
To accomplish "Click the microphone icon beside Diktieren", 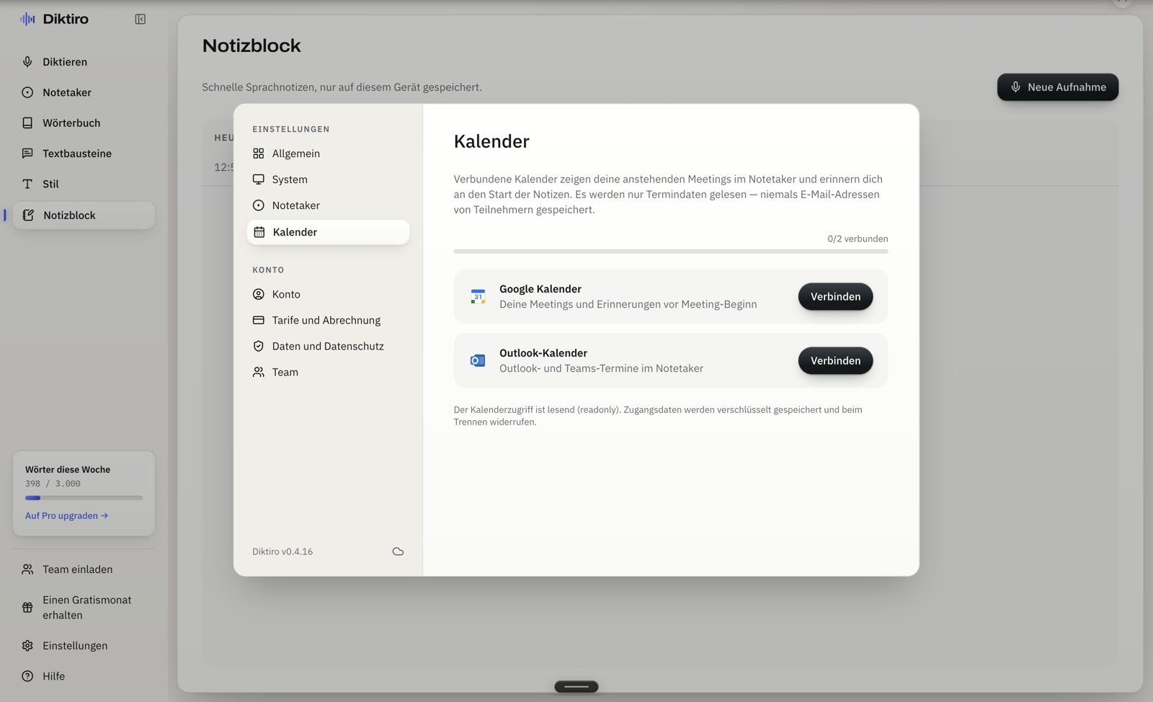I will (27, 62).
